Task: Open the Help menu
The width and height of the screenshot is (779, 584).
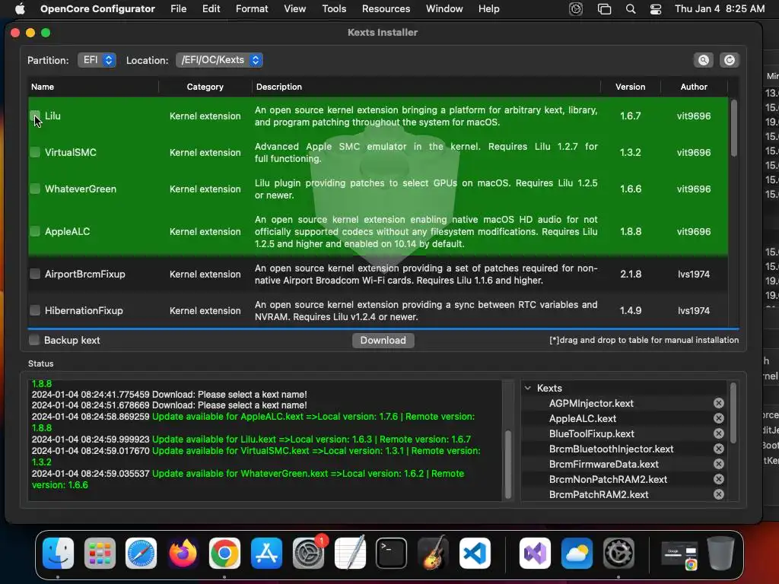Action: 489,9
